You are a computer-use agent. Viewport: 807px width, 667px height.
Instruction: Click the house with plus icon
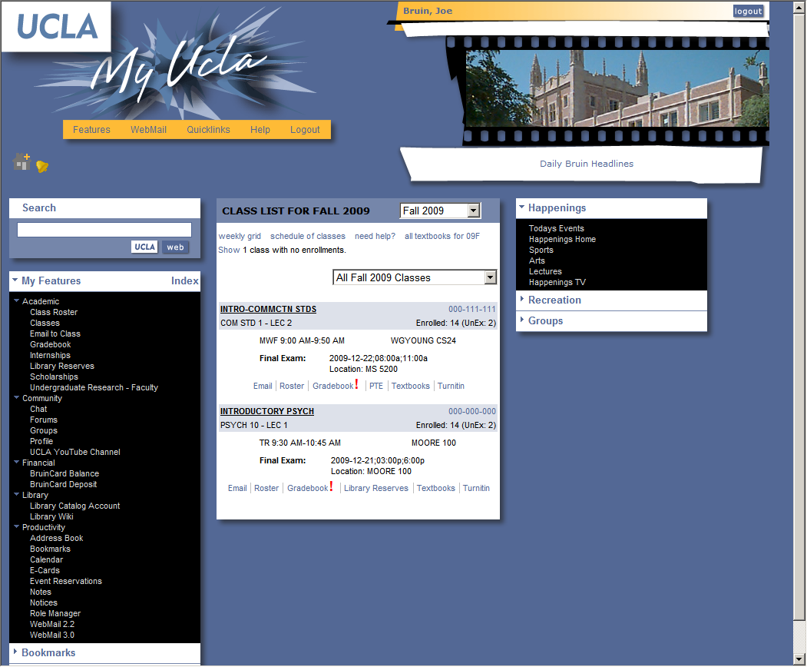[x=21, y=162]
